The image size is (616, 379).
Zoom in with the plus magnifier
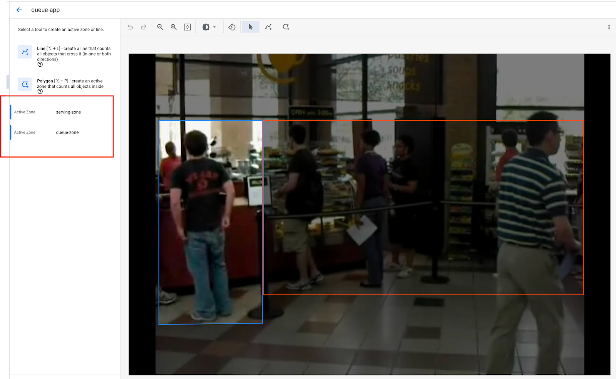pyautogui.click(x=174, y=27)
